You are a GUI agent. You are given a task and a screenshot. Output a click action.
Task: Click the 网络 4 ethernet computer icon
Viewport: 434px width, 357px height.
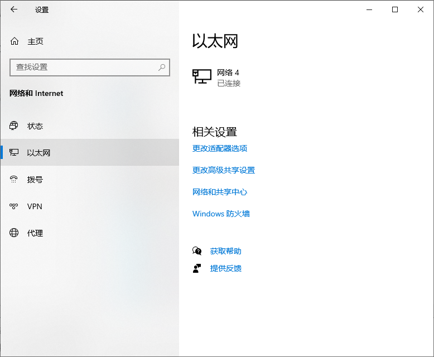click(x=202, y=76)
